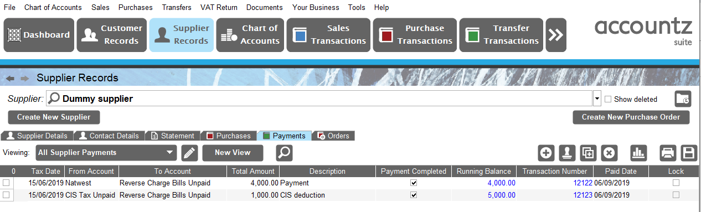Select the 5,000.00 running balance value

click(x=501, y=195)
